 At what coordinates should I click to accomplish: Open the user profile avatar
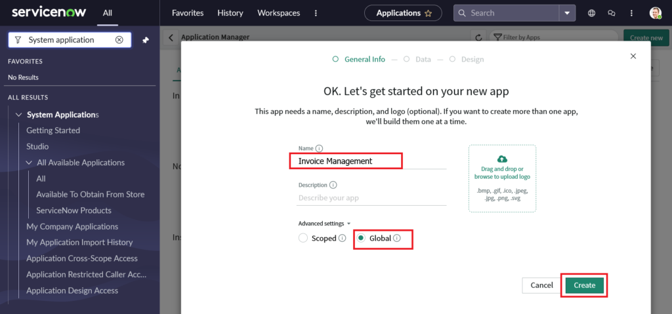[x=656, y=13]
